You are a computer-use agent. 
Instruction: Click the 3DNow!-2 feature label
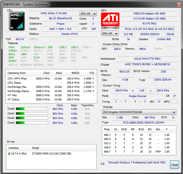pyautogui.click(x=39, y=47)
